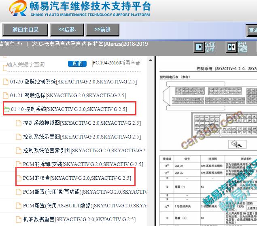Click the 2号空档开关 signal cell
This screenshot has height=226, width=257.
pyautogui.click(x=187, y=206)
